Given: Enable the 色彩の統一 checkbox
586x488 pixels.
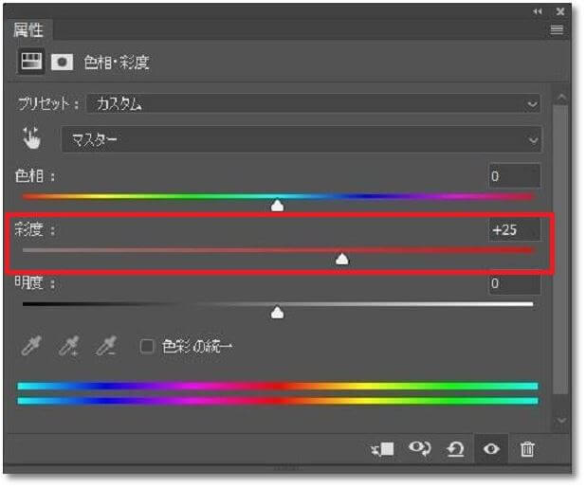Looking at the screenshot, I should pyautogui.click(x=147, y=347).
